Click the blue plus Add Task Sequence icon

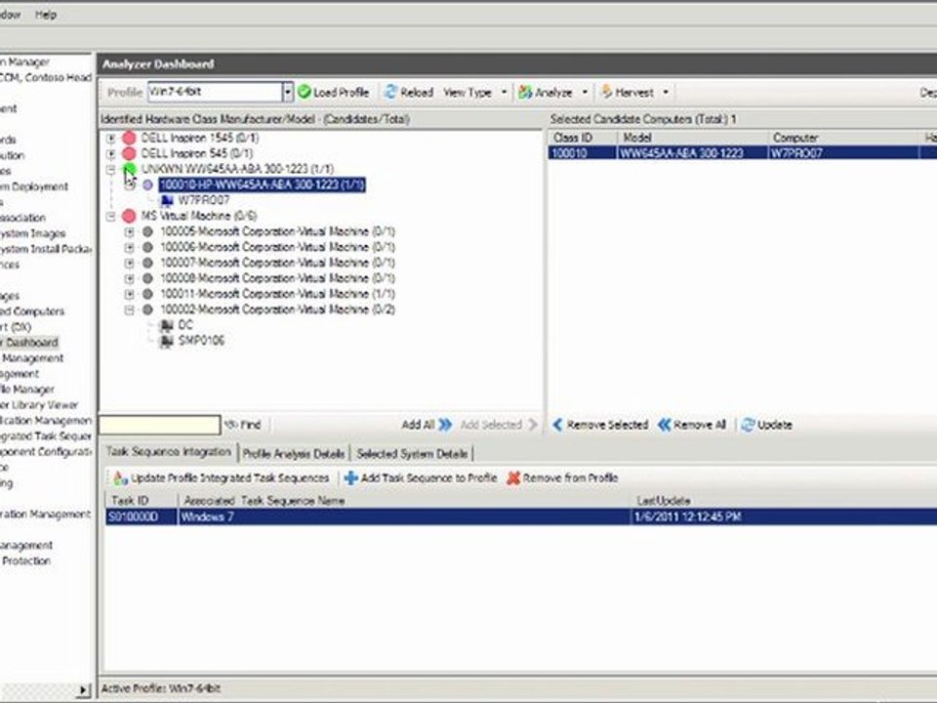(350, 478)
